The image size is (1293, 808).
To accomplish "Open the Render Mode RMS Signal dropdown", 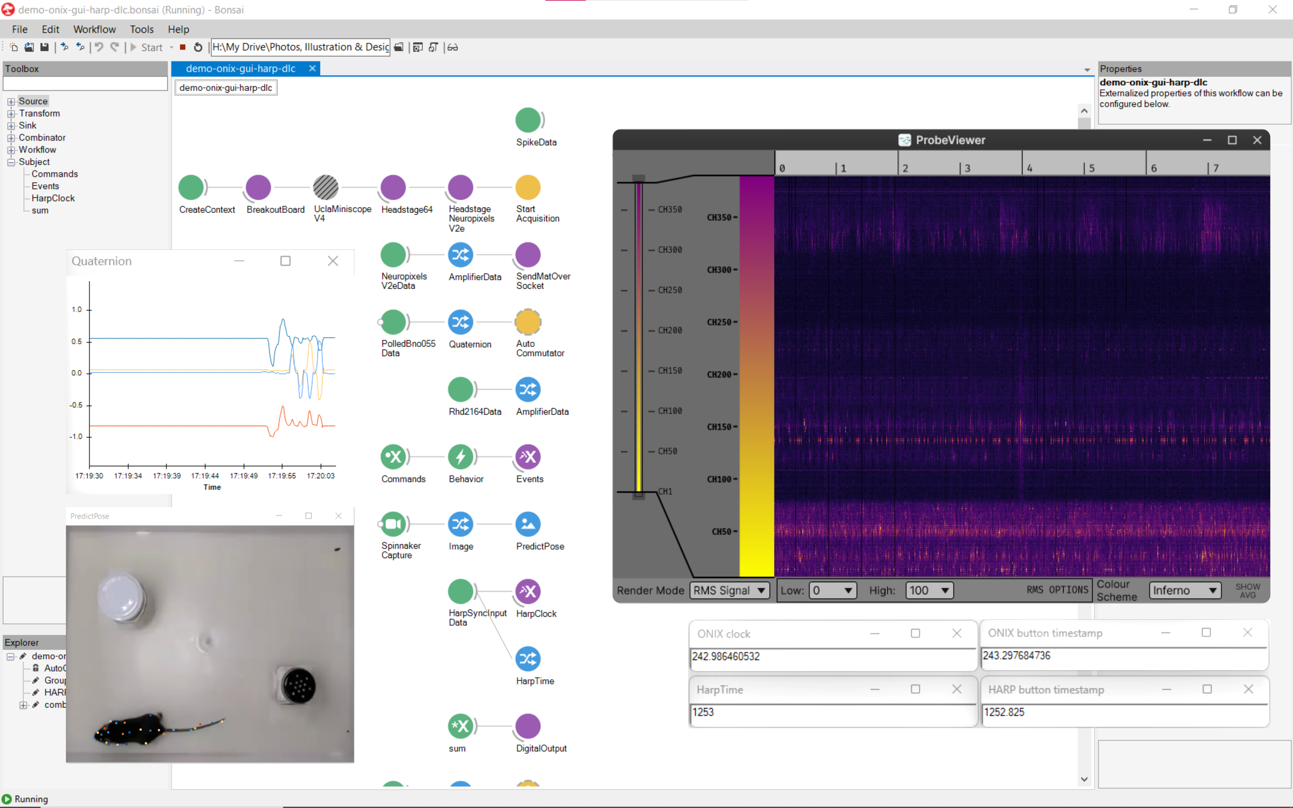I will pyautogui.click(x=729, y=591).
